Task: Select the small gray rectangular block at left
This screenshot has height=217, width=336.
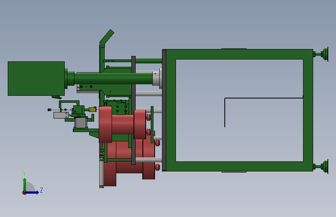Action: click(61, 115)
